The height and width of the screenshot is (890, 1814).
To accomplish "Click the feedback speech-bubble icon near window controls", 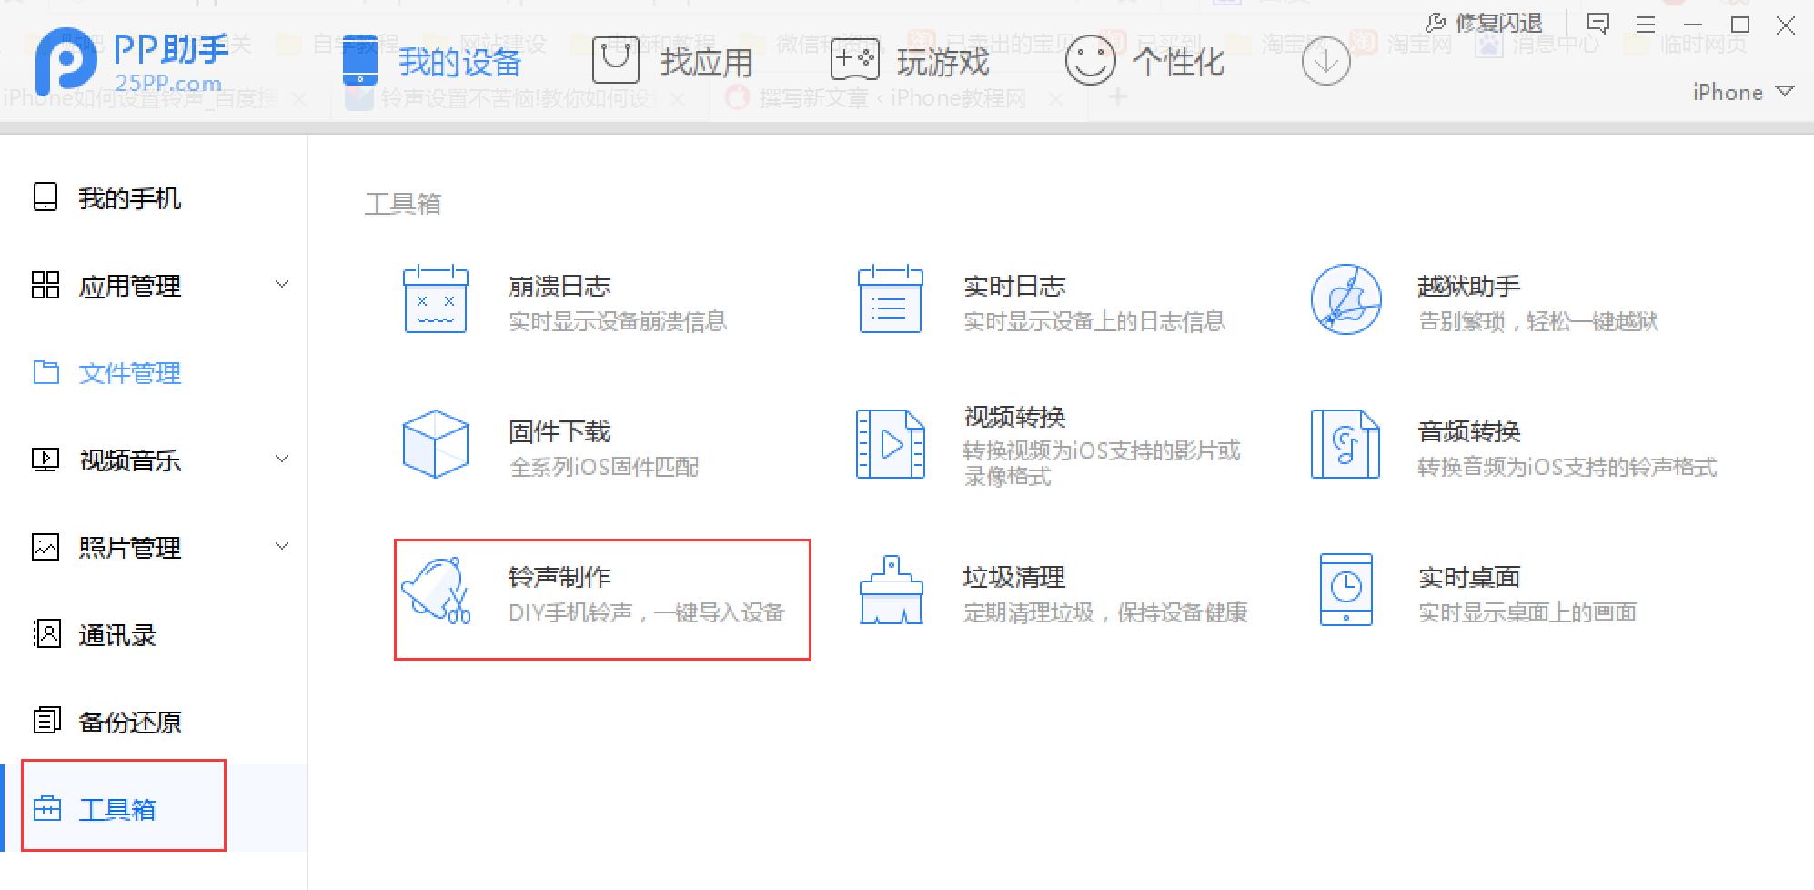I will click(x=1597, y=24).
